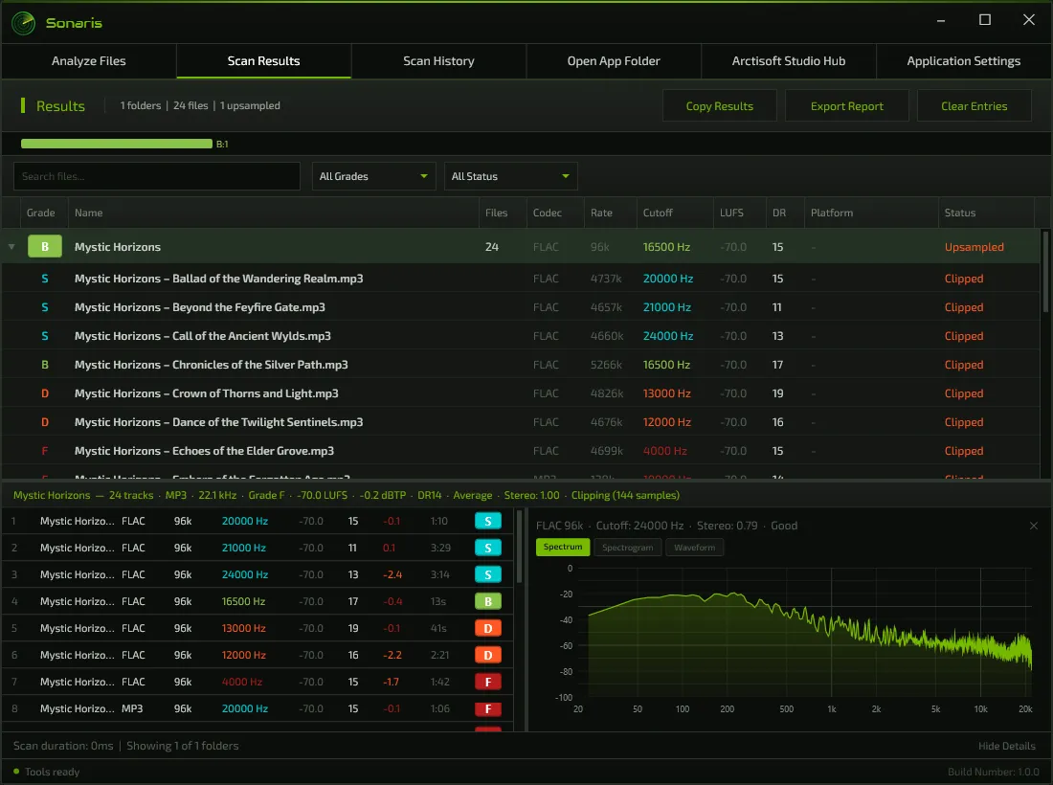Screen dimensions: 1053x785
Task: Click the F grade badge on track 7
Action: pyautogui.click(x=488, y=683)
